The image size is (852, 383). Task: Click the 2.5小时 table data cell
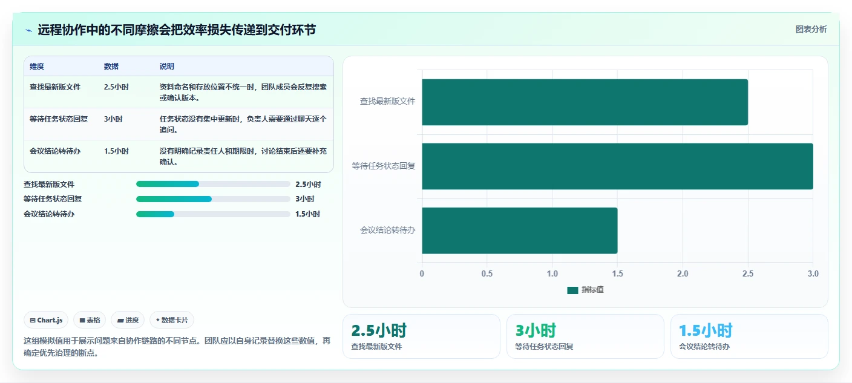click(116, 87)
